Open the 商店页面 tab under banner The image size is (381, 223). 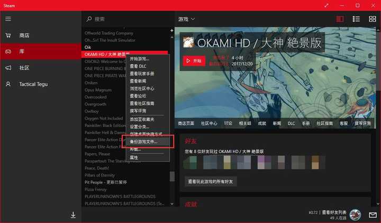pos(186,124)
